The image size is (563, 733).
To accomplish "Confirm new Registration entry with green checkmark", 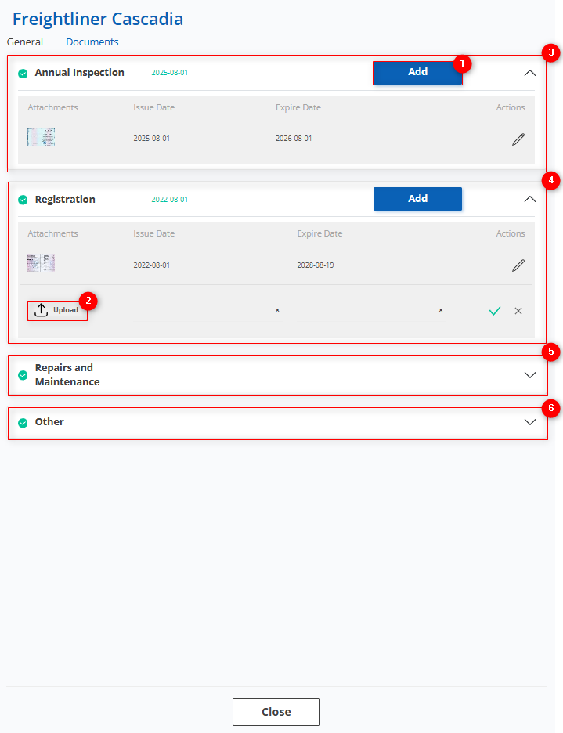I will point(495,311).
